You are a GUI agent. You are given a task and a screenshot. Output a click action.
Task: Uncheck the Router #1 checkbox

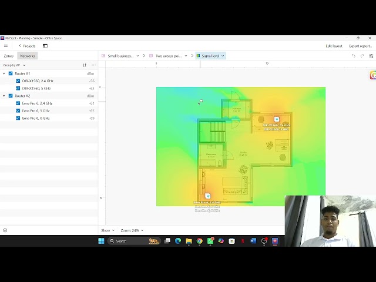[11, 73]
